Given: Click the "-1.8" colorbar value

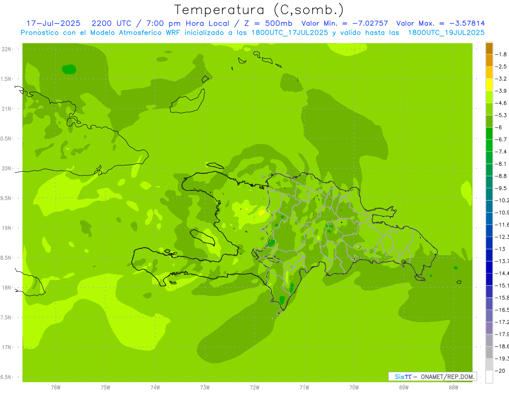Looking at the screenshot, I should pos(501,54).
